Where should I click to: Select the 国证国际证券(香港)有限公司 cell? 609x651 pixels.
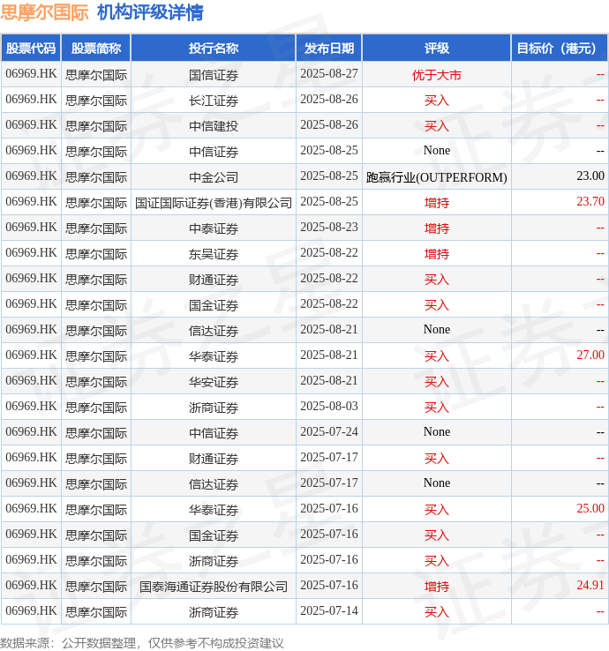(x=214, y=203)
